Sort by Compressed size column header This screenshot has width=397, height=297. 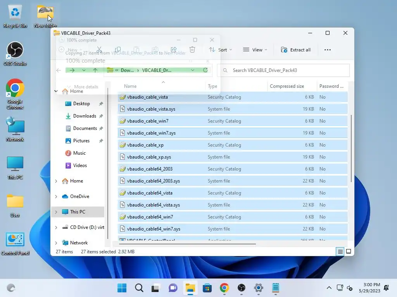click(x=292, y=86)
